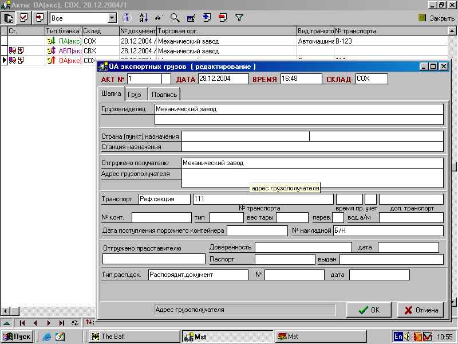
Task: Select the Автомашина cell in the ПА(экс) row
Action: pyautogui.click(x=315, y=41)
